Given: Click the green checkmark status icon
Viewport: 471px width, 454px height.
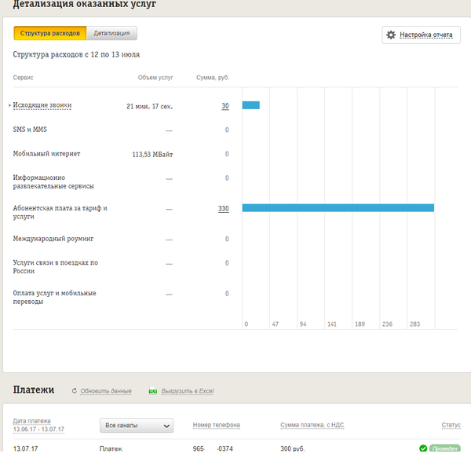Looking at the screenshot, I should [x=423, y=449].
